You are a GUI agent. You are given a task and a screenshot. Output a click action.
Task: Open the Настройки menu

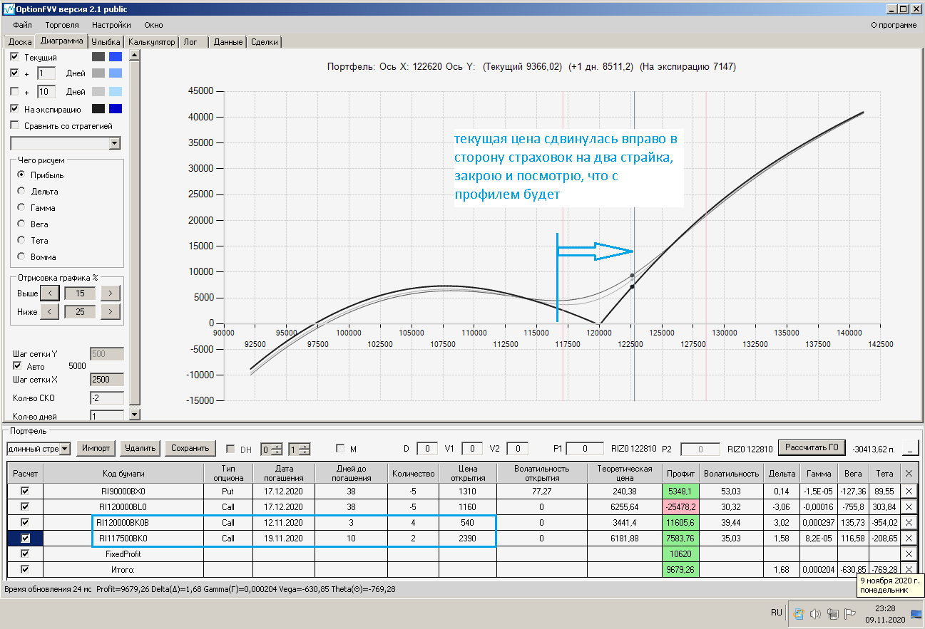pos(111,25)
